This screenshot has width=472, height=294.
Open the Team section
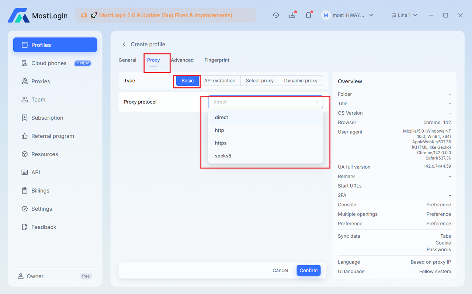tap(38, 99)
